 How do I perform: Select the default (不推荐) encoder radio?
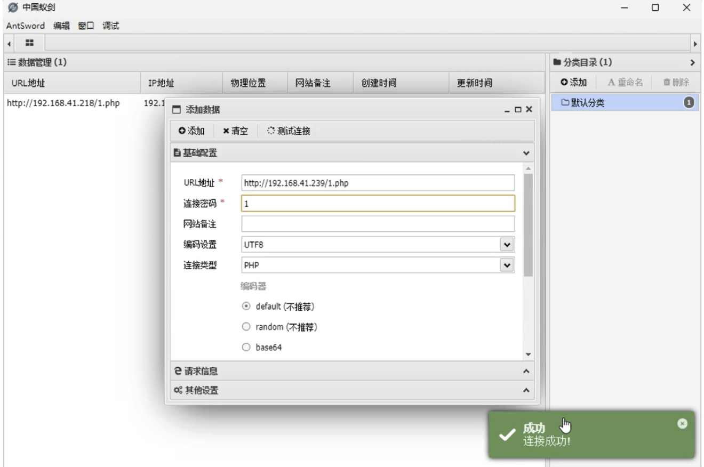click(x=245, y=307)
